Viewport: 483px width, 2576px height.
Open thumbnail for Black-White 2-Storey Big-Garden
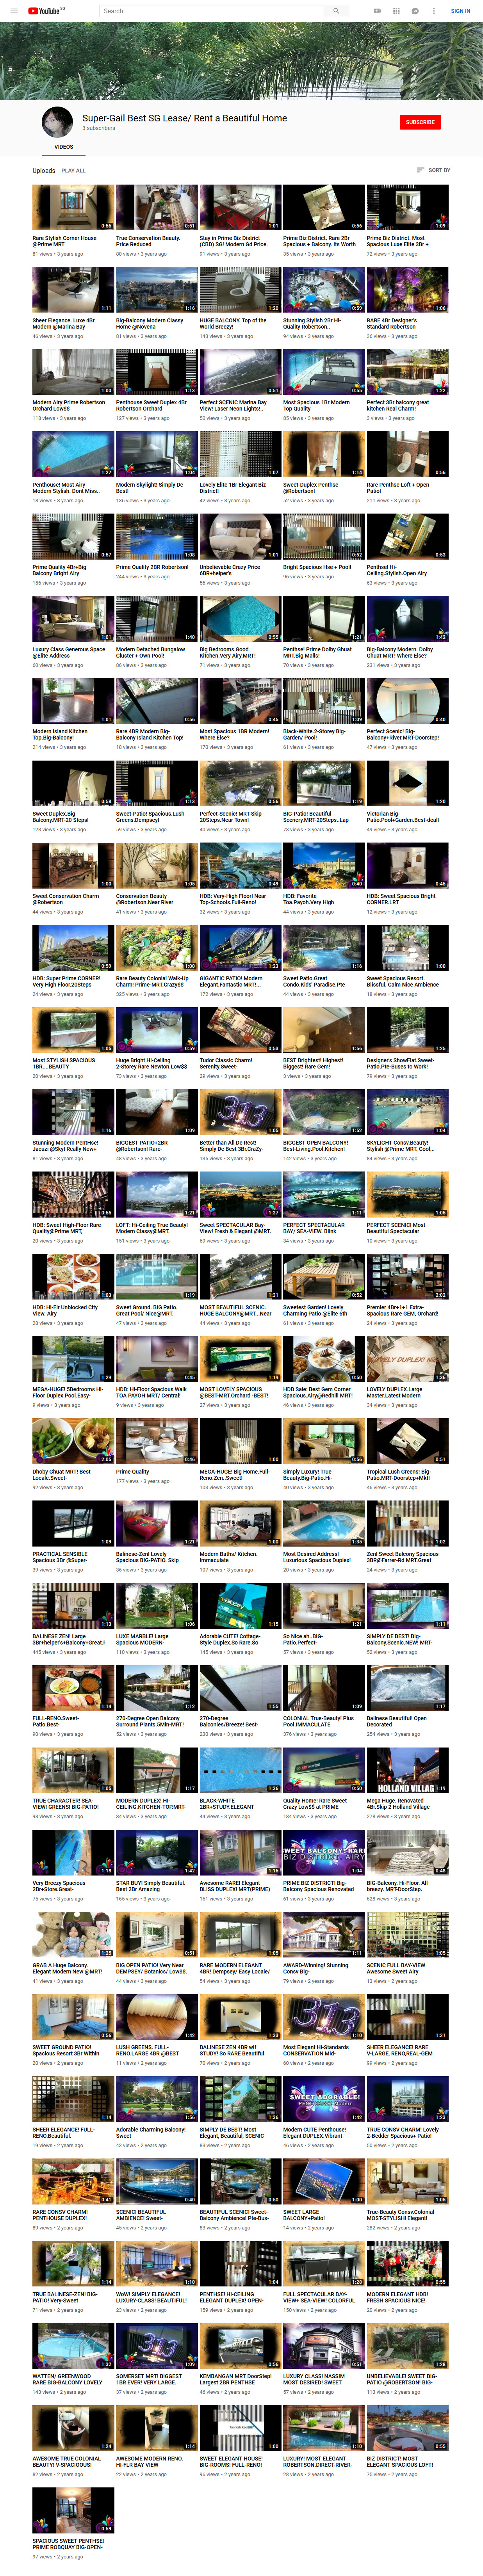point(324,700)
